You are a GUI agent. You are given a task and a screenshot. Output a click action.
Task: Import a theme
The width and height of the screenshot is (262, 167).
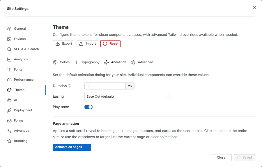click(87, 44)
